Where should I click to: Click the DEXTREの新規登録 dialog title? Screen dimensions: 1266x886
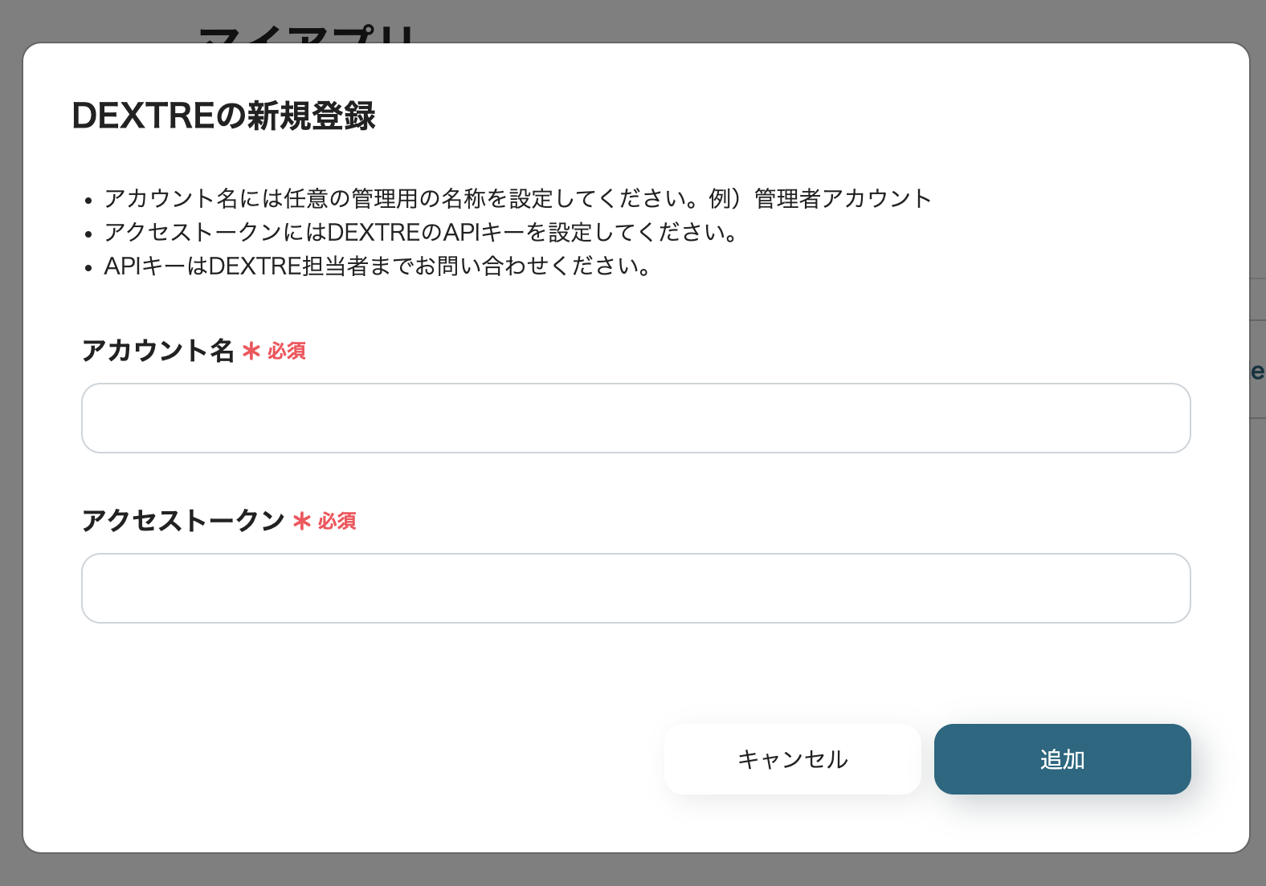224,116
